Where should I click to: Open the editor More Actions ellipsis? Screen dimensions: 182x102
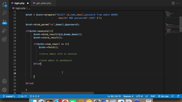pyautogui.click(x=178, y=3)
